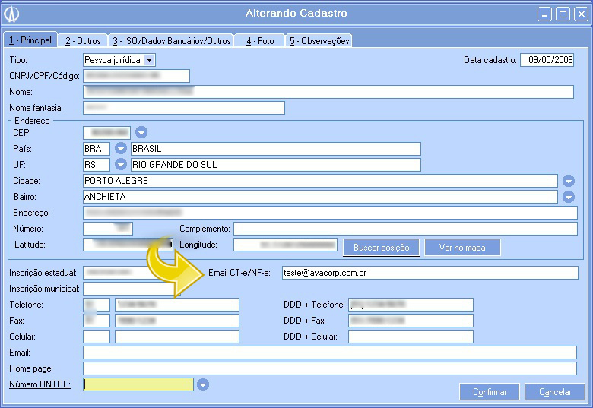The image size is (593, 408).
Task: Expand the Bairro lookup arrow
Action: [569, 197]
